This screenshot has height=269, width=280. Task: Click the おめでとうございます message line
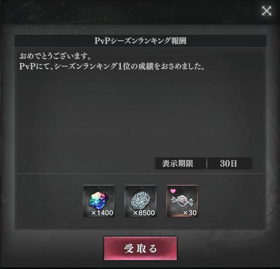(56, 56)
